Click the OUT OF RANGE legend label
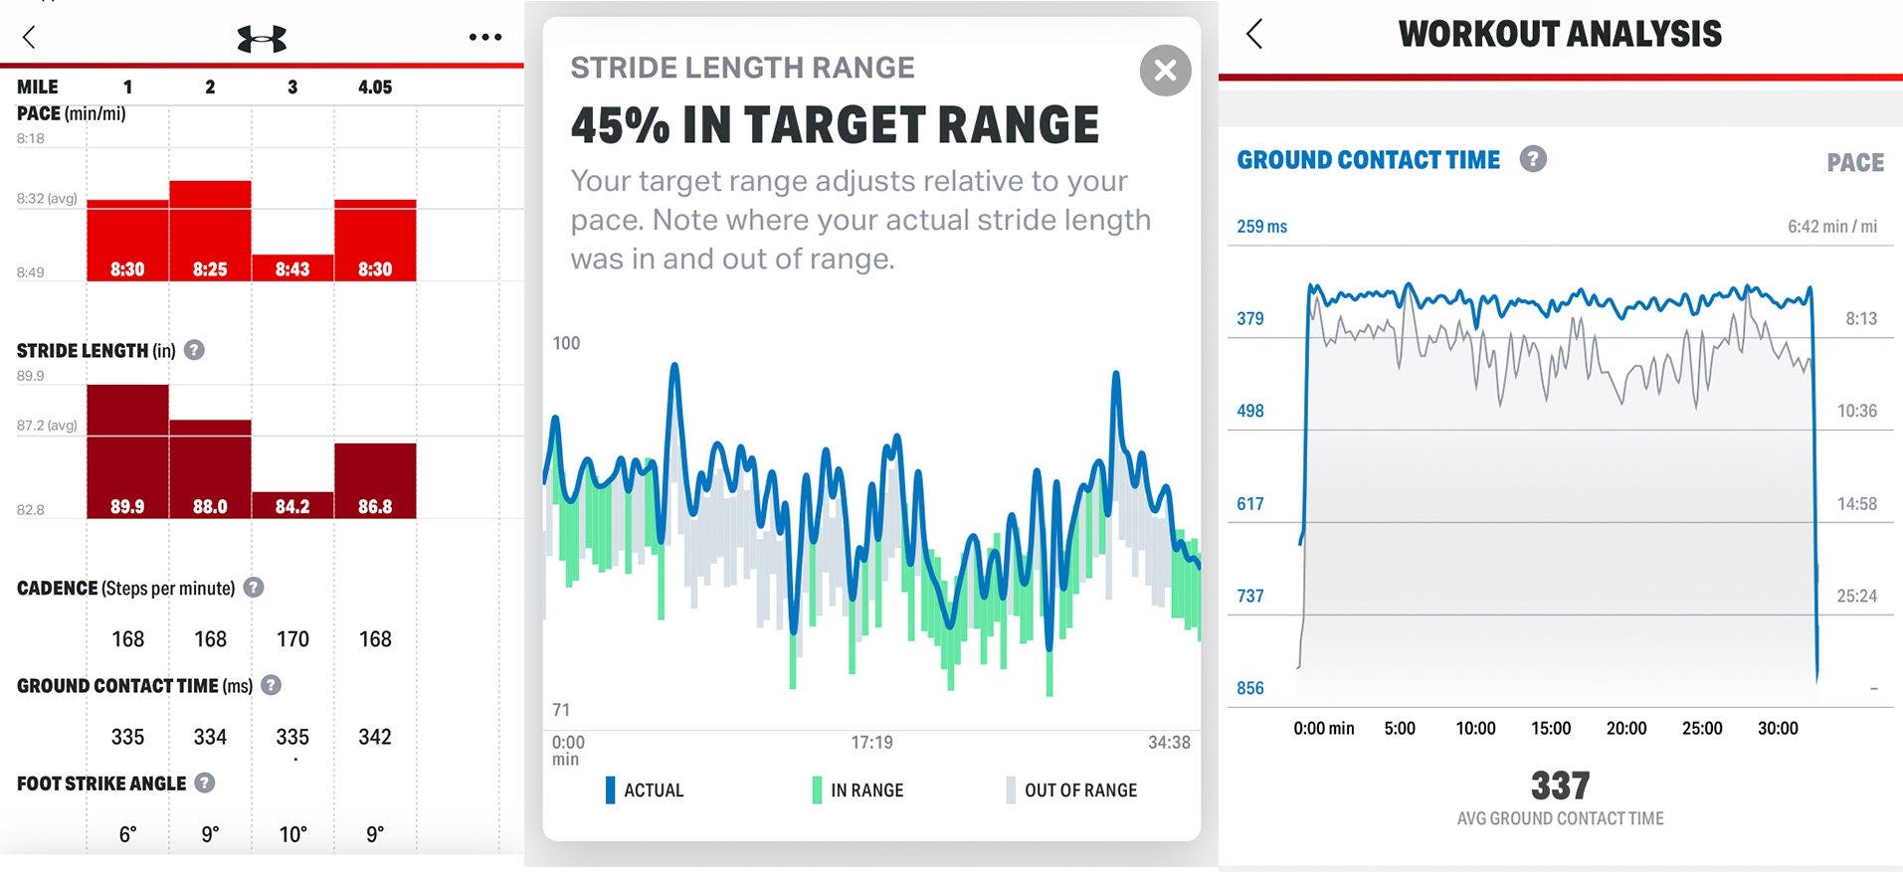The width and height of the screenshot is (1903, 872). tap(1080, 790)
